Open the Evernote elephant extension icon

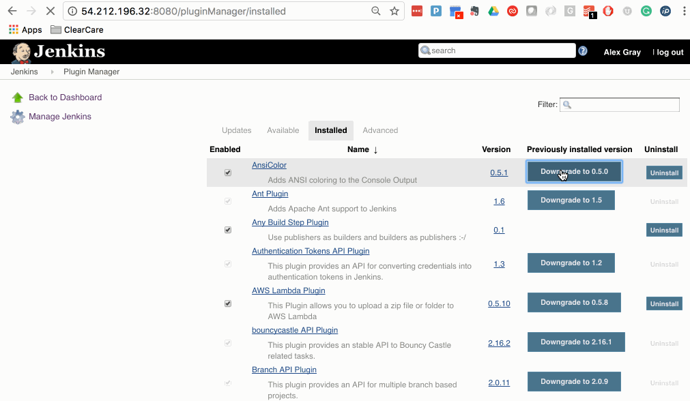pyautogui.click(x=474, y=11)
